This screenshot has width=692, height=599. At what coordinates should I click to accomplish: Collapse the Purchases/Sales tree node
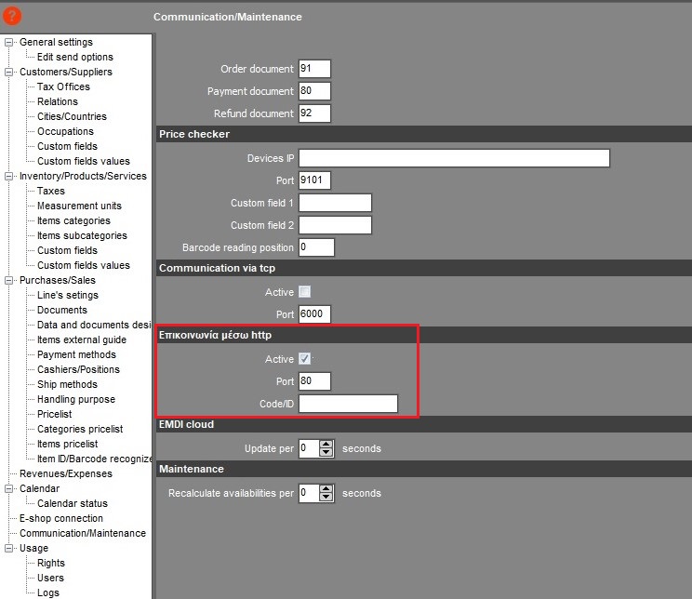pos(8,280)
